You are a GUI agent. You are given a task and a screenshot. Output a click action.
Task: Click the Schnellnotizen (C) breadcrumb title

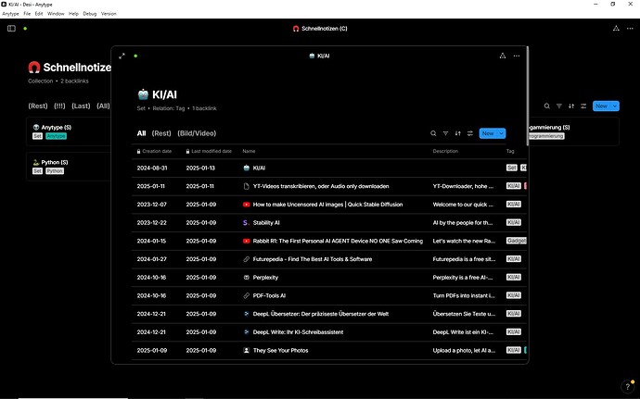coord(324,29)
